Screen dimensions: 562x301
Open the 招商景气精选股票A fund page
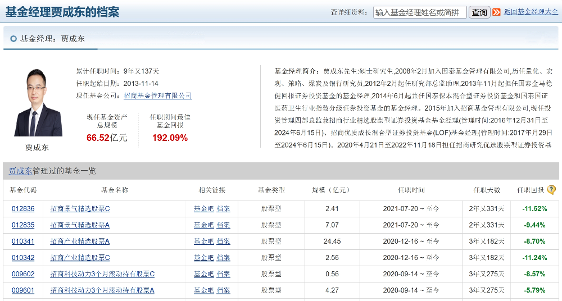(80, 225)
